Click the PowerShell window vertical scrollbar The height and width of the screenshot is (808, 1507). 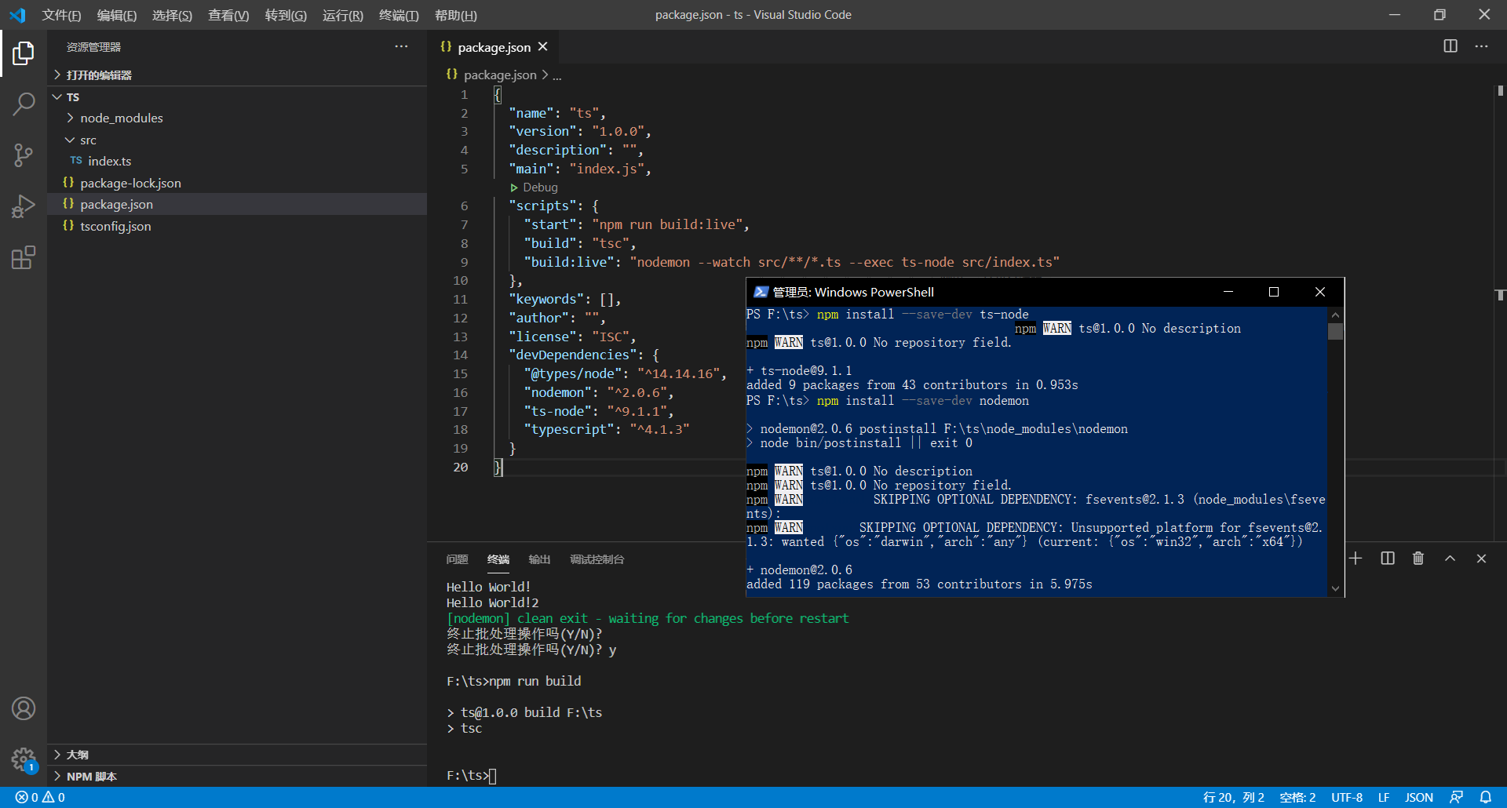point(1335,451)
